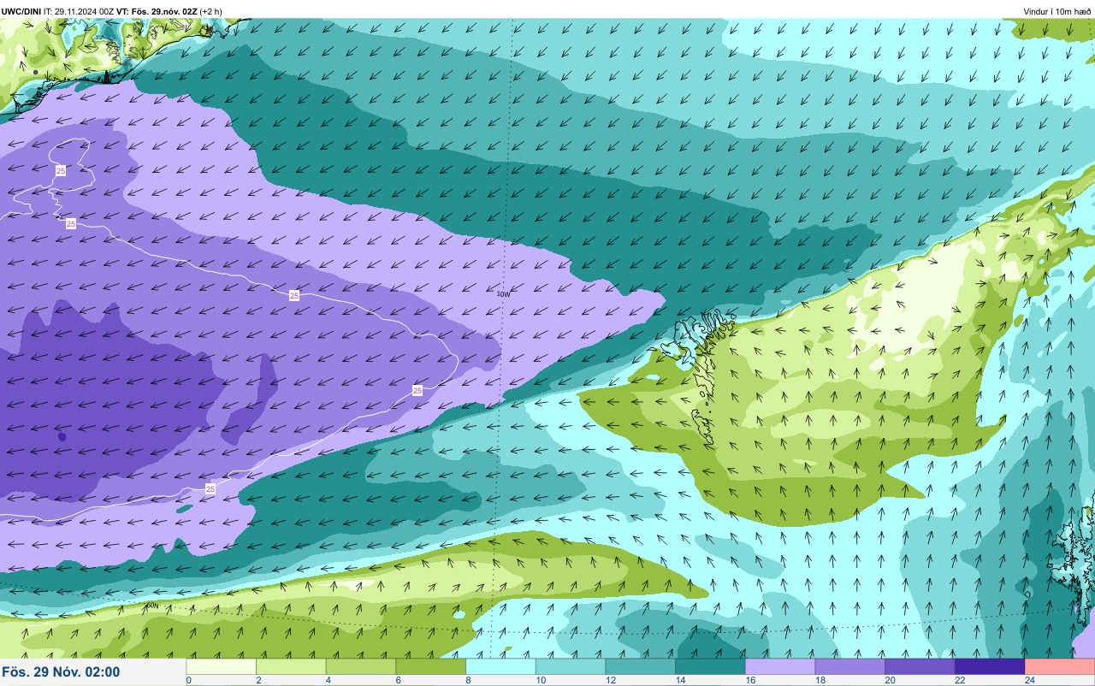Click the "(+2 h)" forecast offset text
The height and width of the screenshot is (686, 1095).
coord(211,11)
